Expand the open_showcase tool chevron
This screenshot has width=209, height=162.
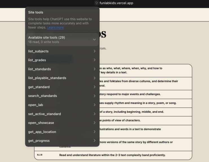[x=94, y=123]
